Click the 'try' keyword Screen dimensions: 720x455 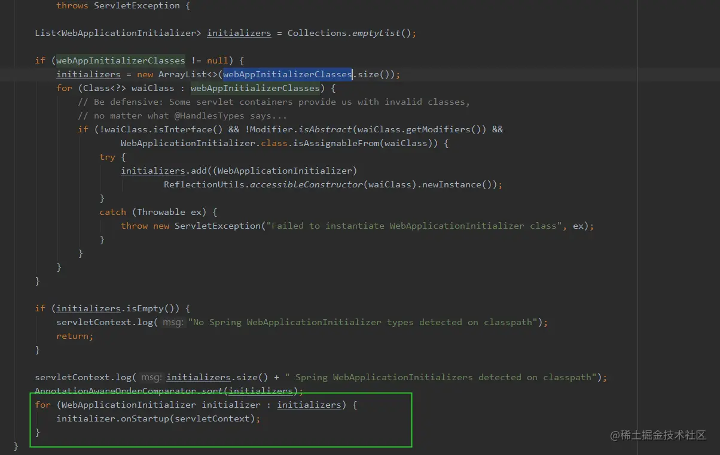click(107, 157)
